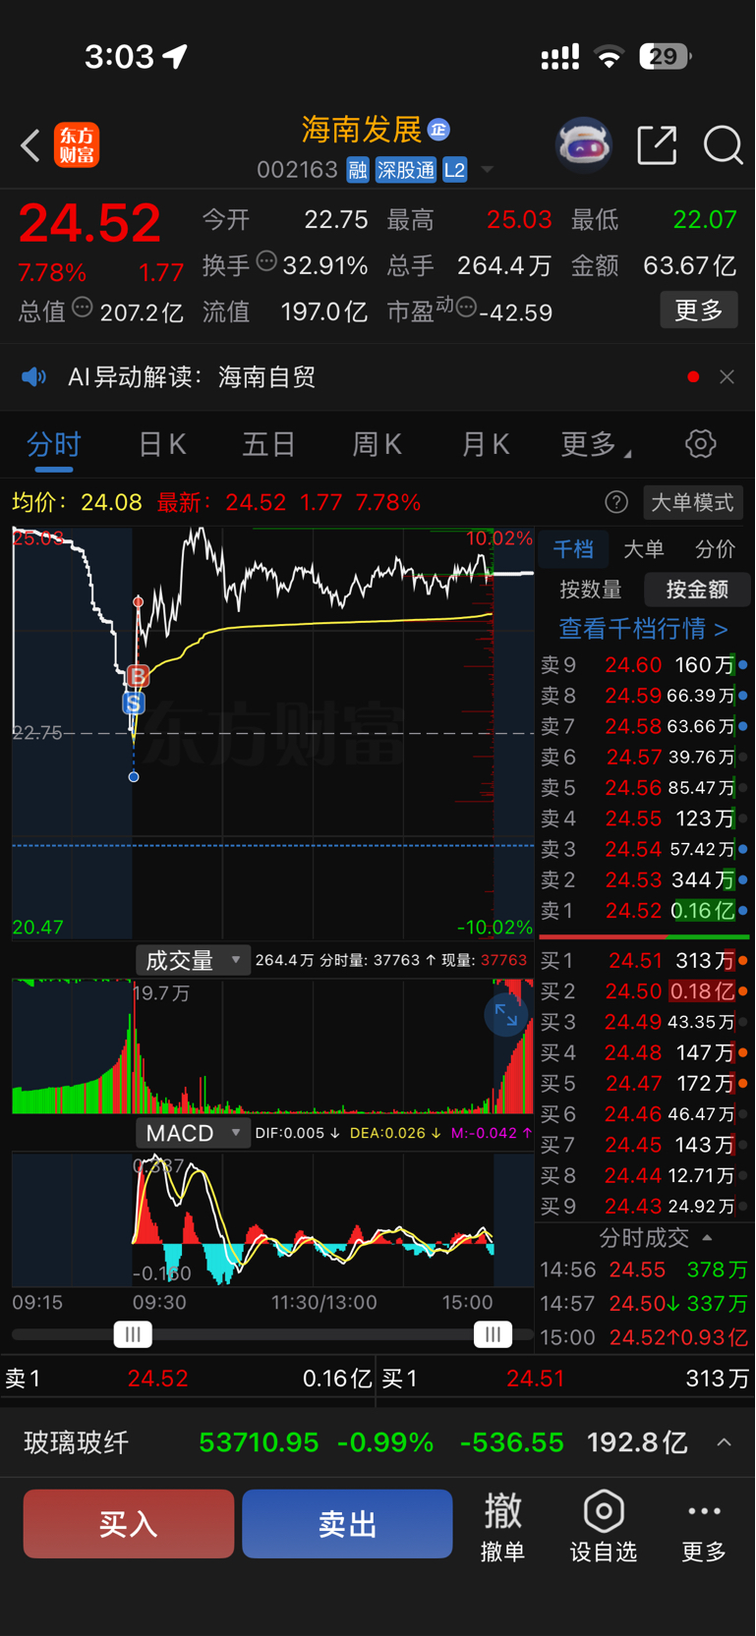
Task: Tap the share icon
Action: pos(657,145)
